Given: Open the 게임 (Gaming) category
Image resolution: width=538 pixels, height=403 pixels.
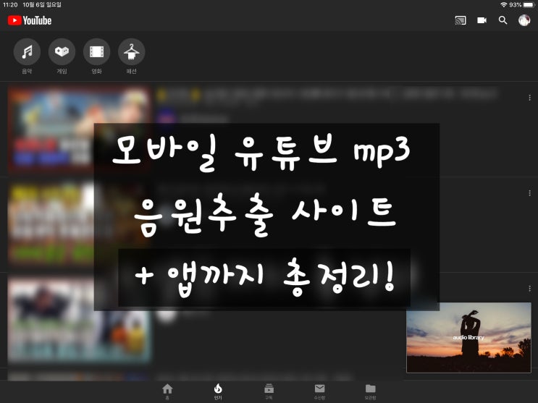Looking at the screenshot, I should pyautogui.click(x=62, y=52).
